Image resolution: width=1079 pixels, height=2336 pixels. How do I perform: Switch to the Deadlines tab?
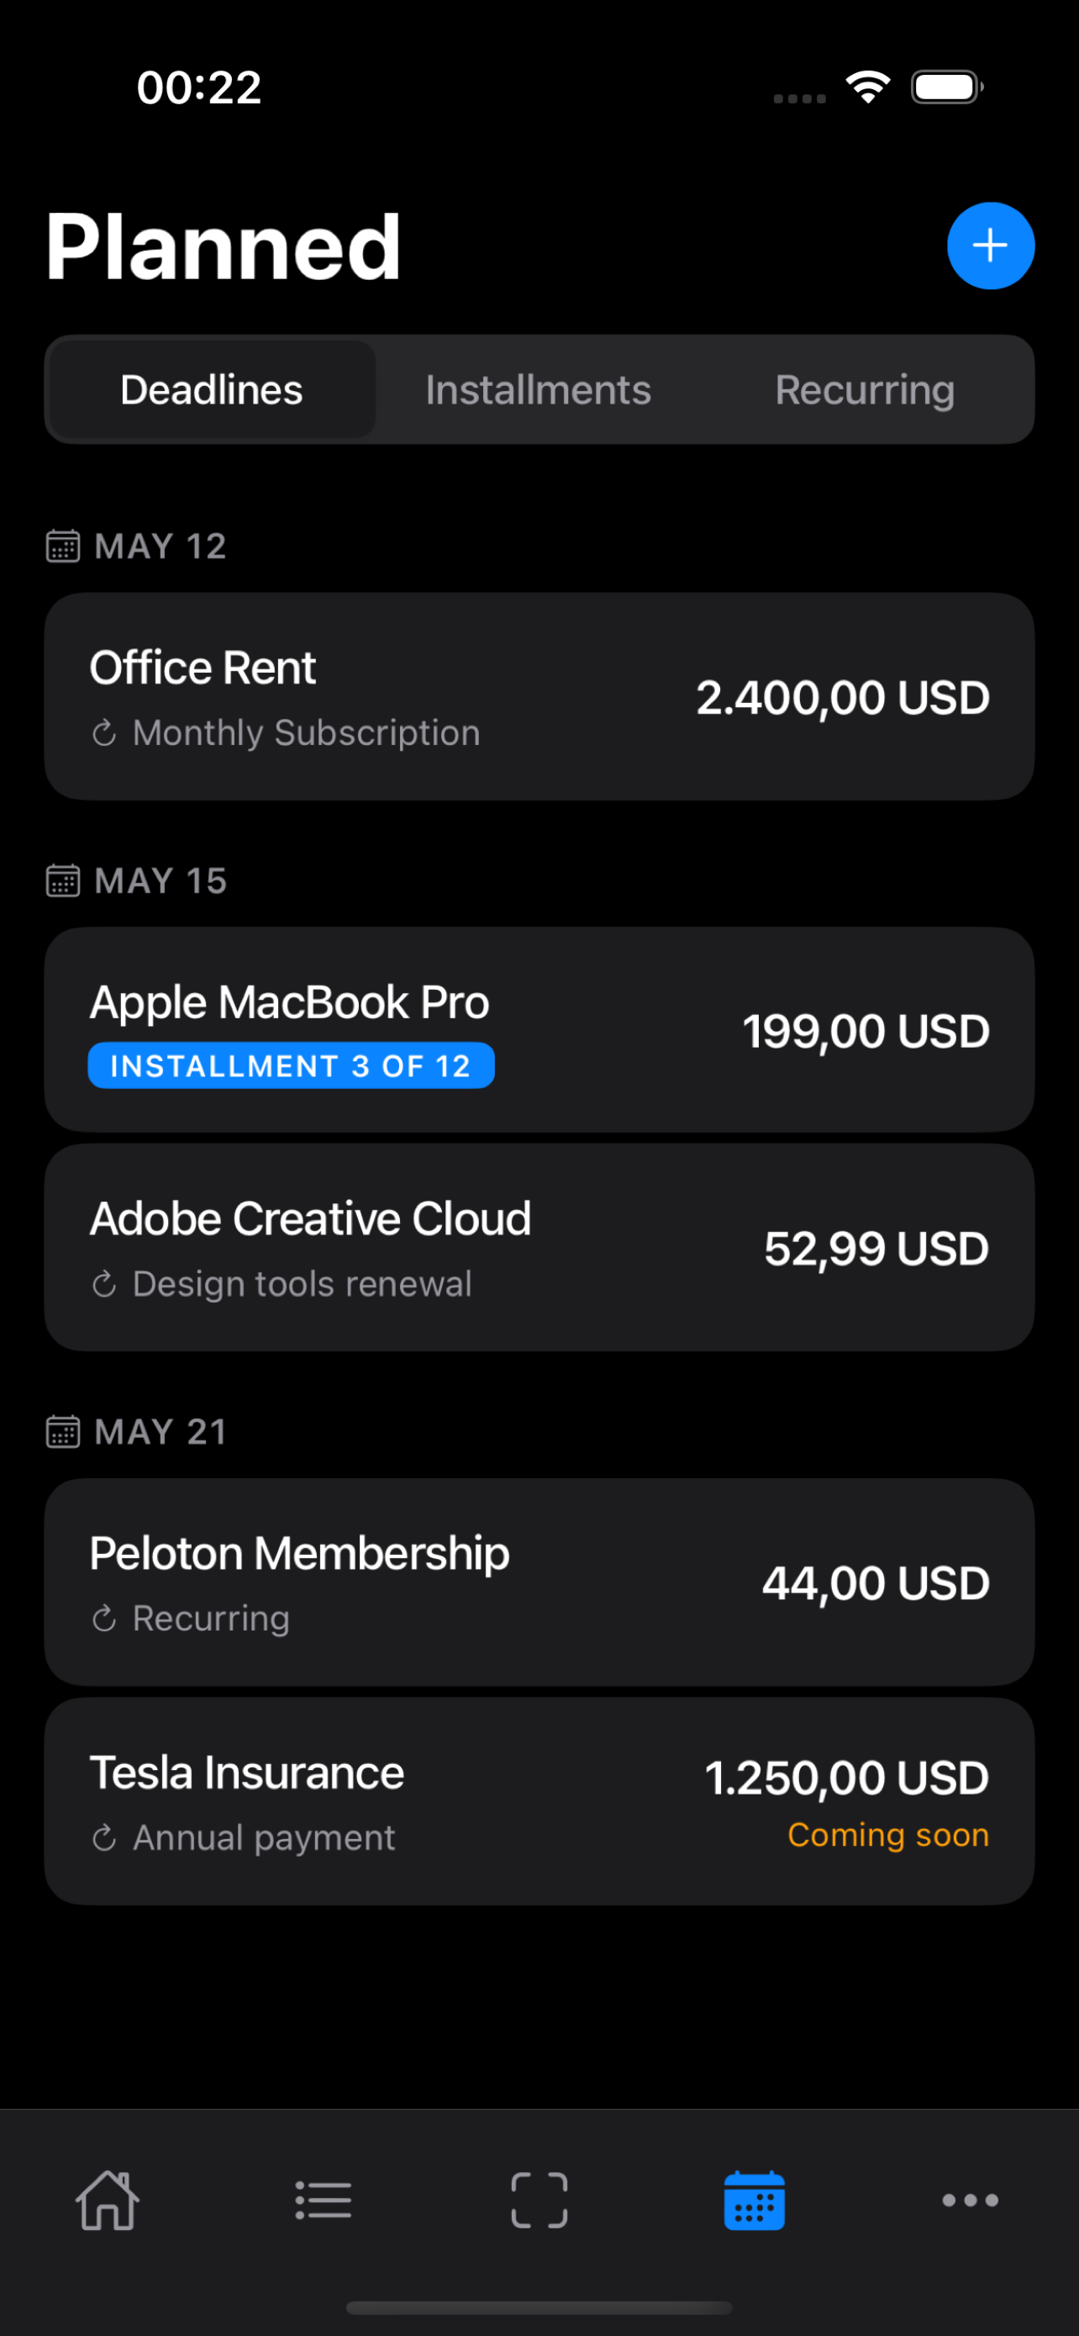(x=211, y=390)
